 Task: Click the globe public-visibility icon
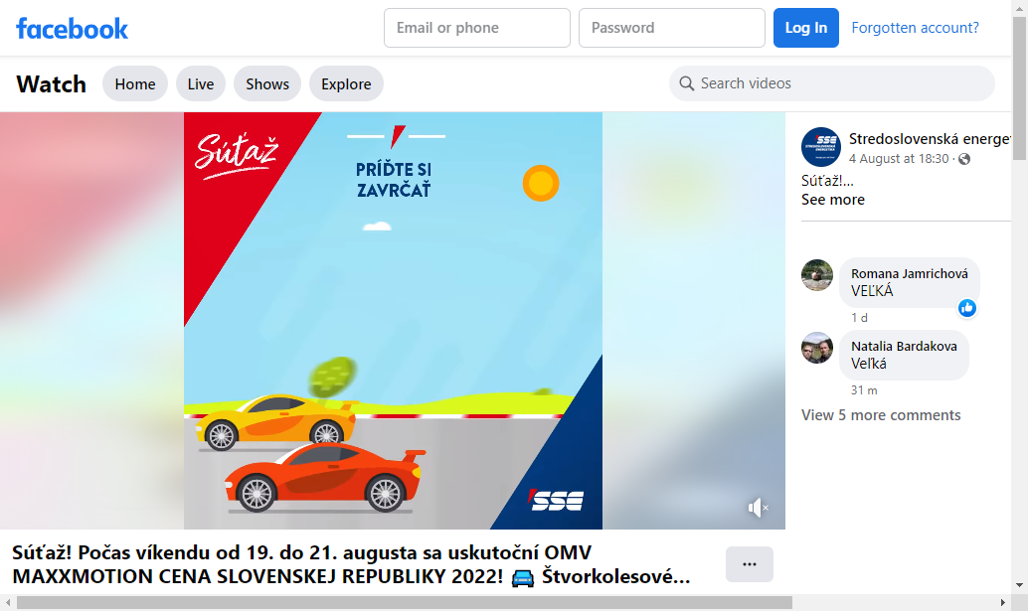click(x=964, y=159)
